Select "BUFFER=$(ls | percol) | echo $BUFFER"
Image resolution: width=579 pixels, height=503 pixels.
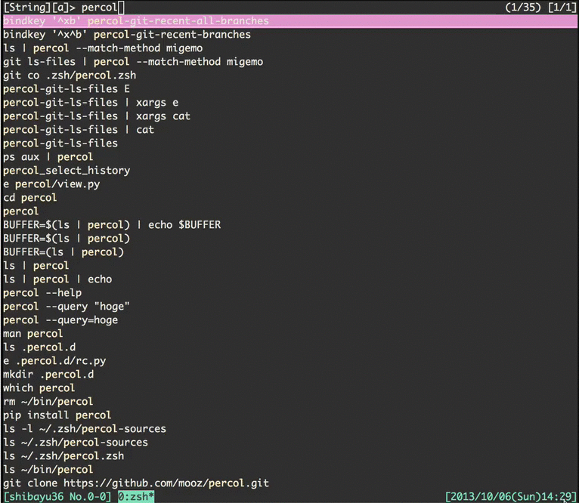pos(112,225)
